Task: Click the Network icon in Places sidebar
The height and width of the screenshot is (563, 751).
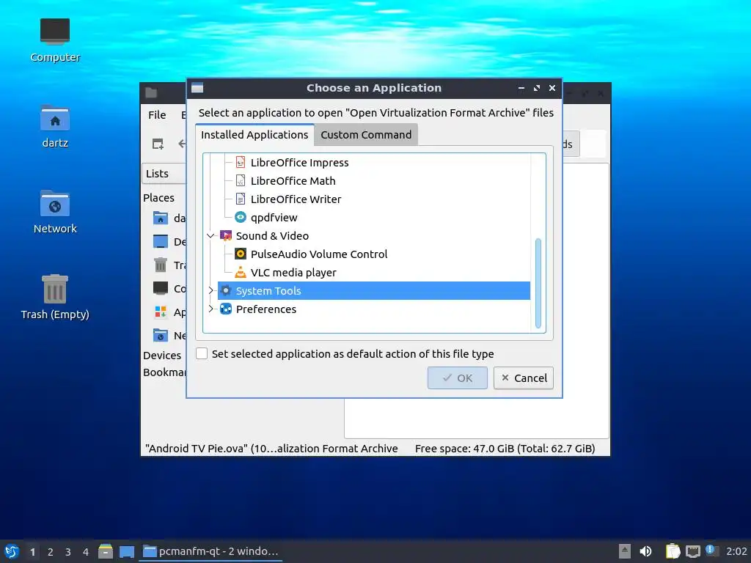Action: 161,335
